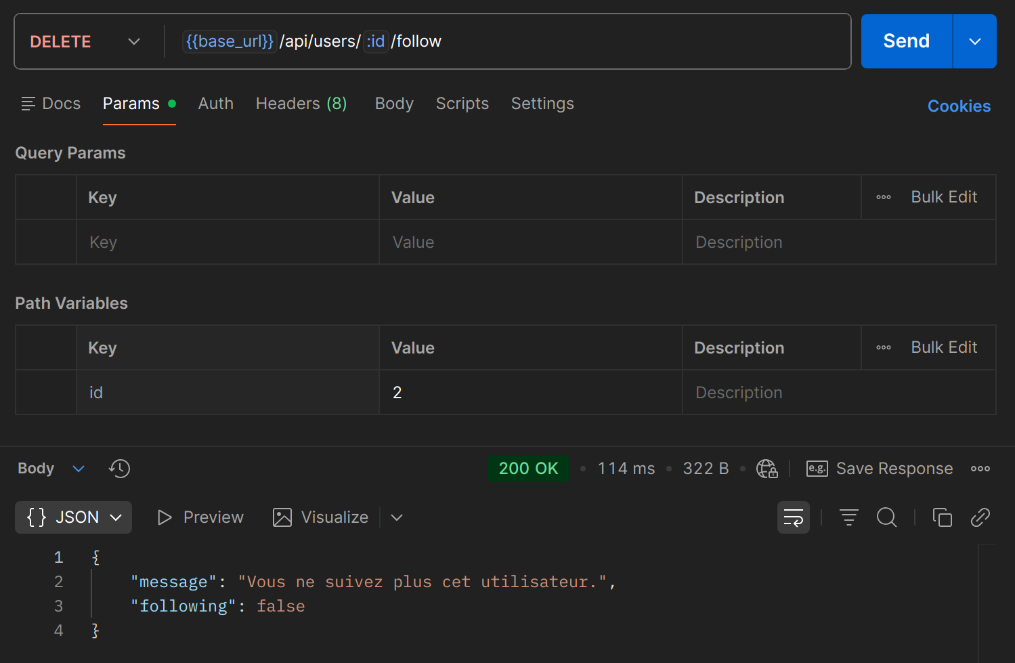This screenshot has height=663, width=1015.
Task: Click the id key cell
Action: [x=228, y=392]
